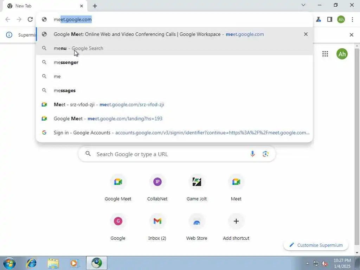Open the Google Meet landing?hs=193 suggestion

(x=174, y=118)
